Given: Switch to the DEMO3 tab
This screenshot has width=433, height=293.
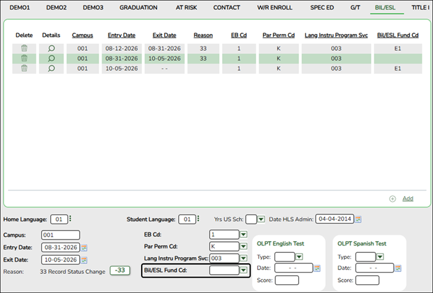Looking at the screenshot, I should click(x=93, y=7).
